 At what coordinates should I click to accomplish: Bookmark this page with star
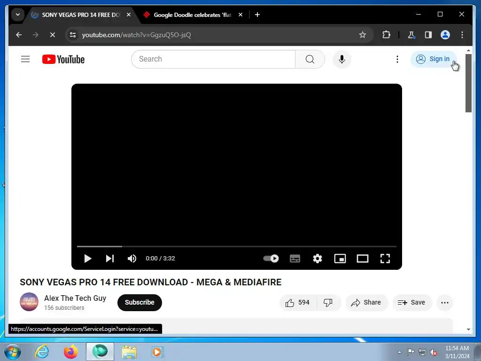tap(363, 35)
